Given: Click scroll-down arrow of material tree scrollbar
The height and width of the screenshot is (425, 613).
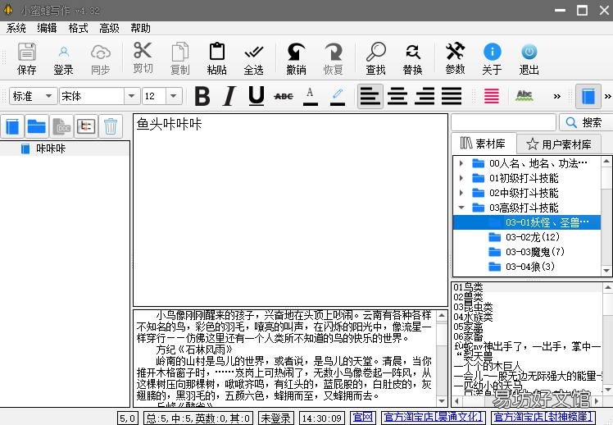Looking at the screenshot, I should [x=606, y=271].
